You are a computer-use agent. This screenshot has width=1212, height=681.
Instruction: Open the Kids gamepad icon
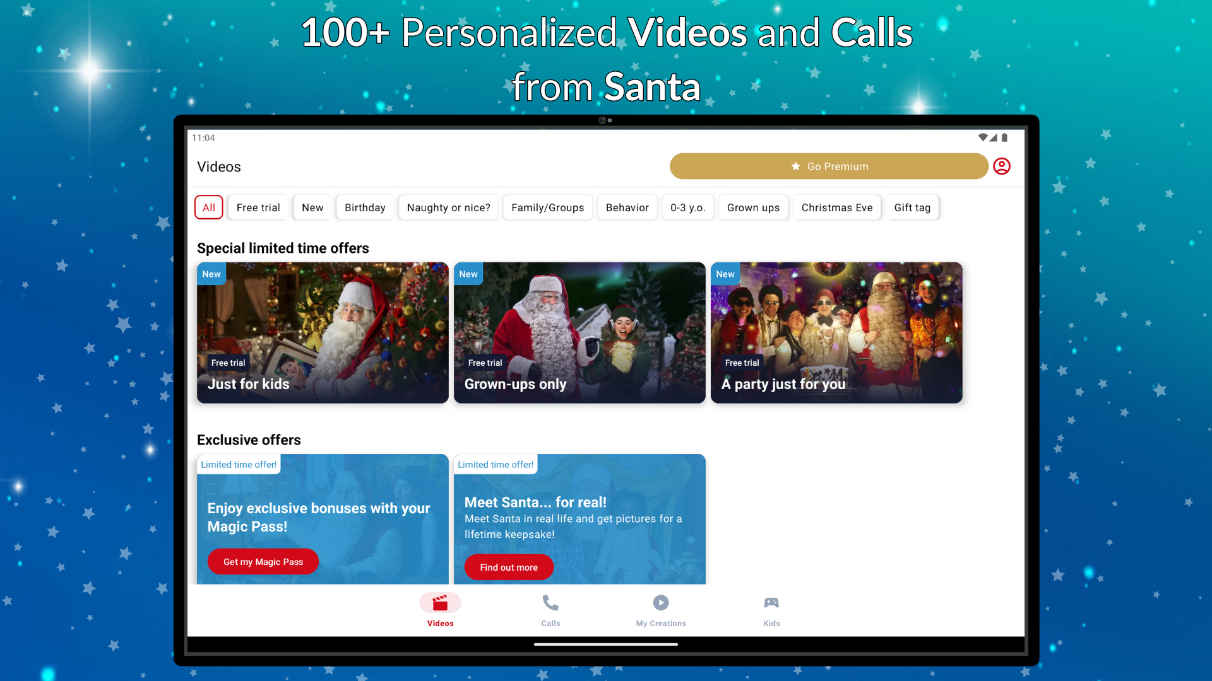click(x=771, y=603)
